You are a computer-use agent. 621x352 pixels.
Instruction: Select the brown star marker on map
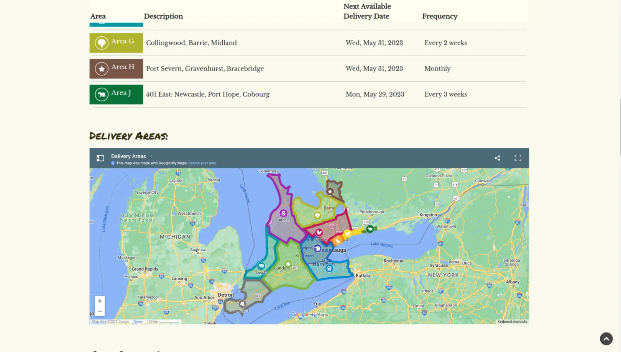[330, 191]
